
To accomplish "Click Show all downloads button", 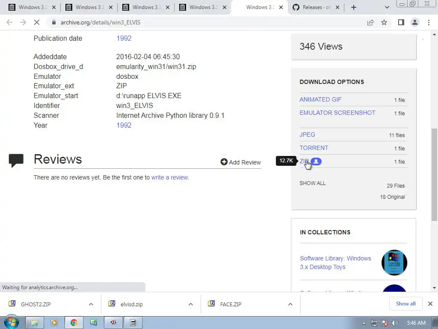I will click(405, 304).
